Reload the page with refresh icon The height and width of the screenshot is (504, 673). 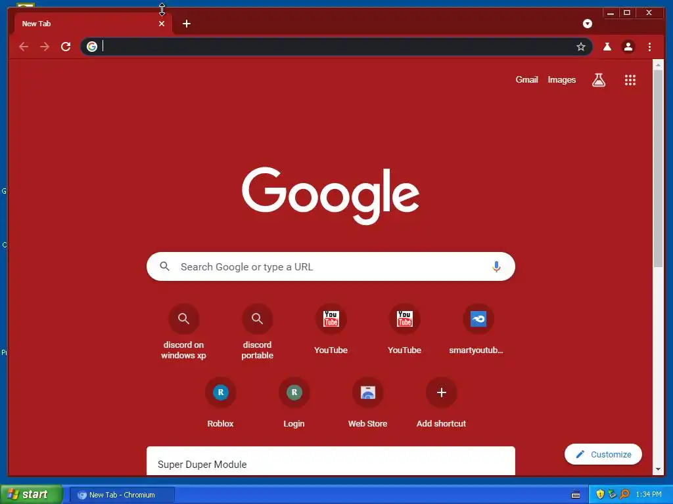click(66, 47)
